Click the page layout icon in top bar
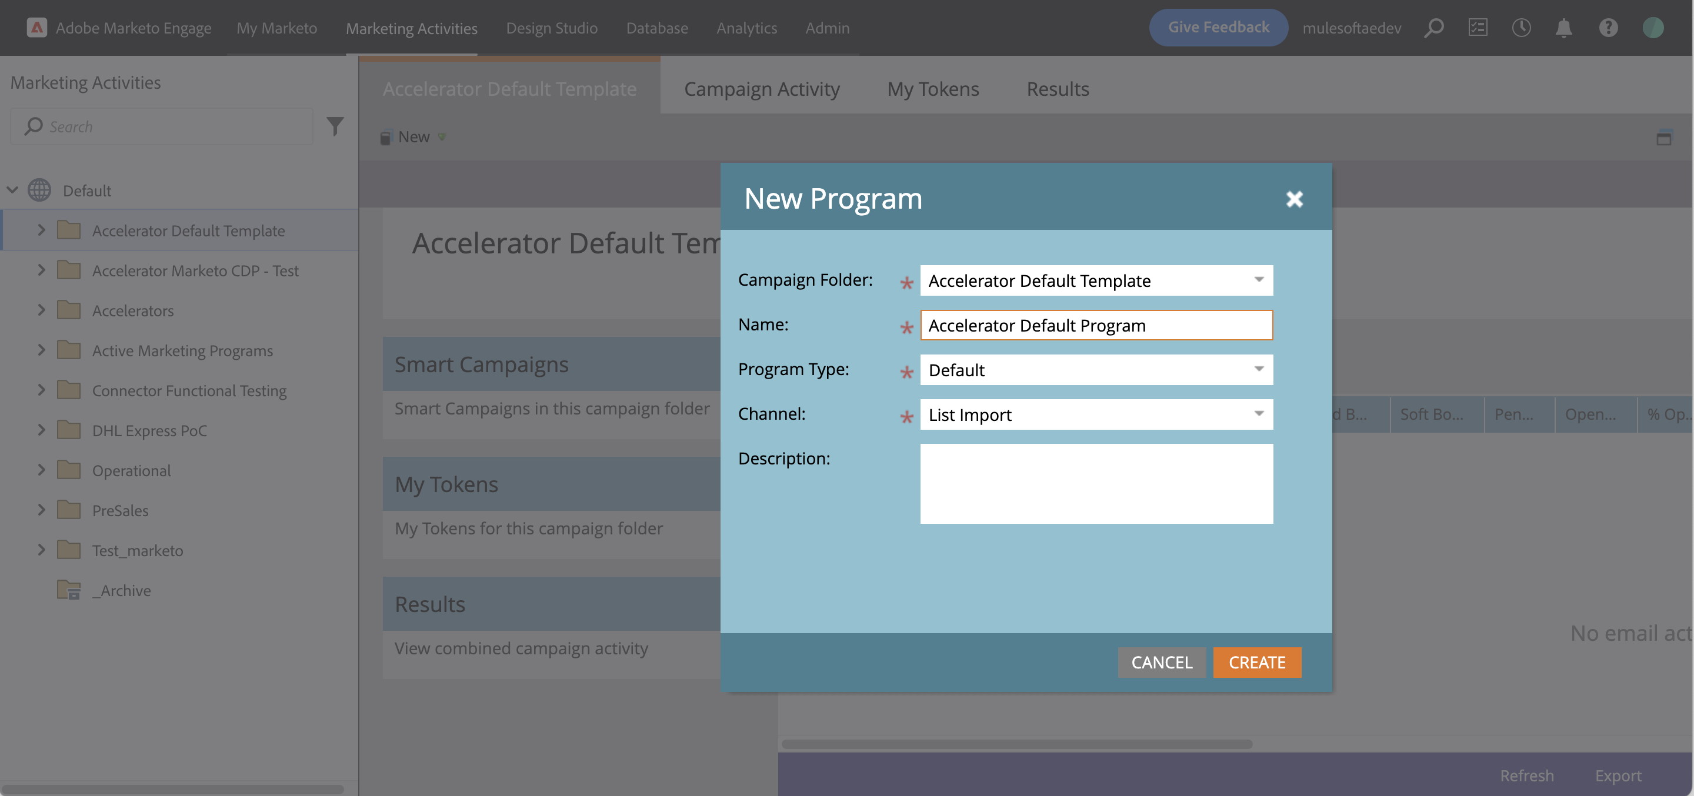This screenshot has width=1694, height=796. click(x=1478, y=27)
